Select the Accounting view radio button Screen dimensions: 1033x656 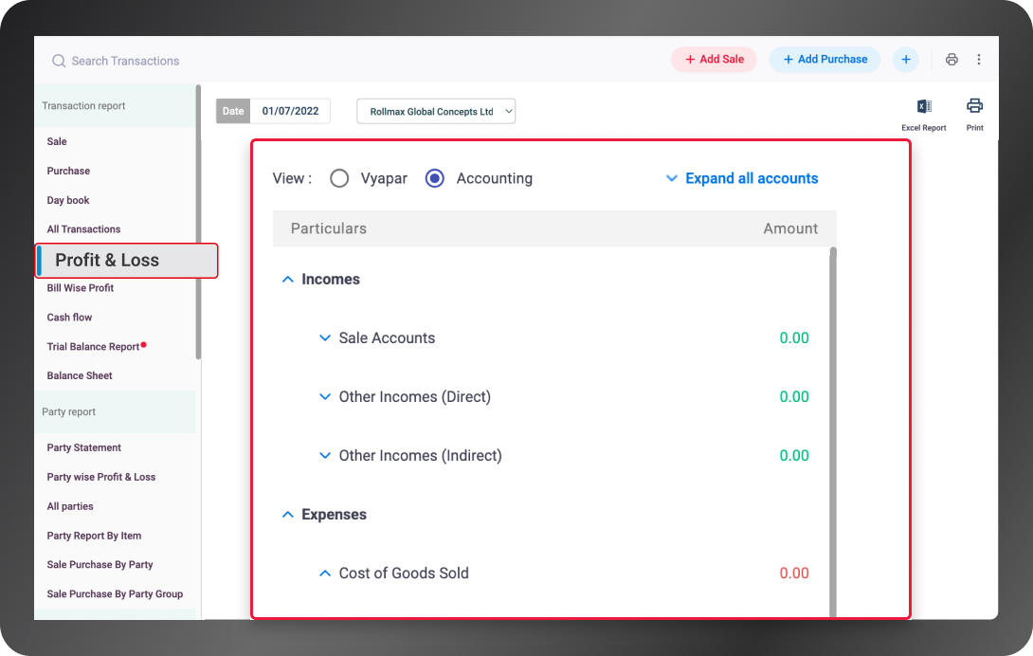(435, 178)
